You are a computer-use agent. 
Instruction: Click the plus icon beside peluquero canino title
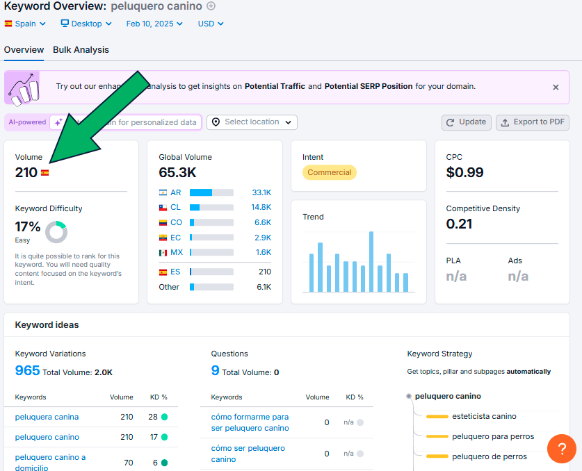[211, 6]
